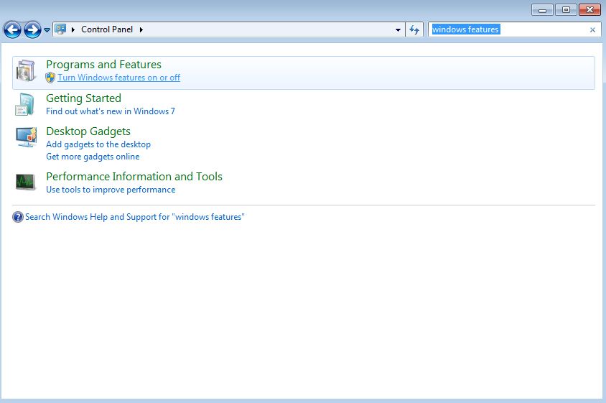This screenshot has height=403, width=606.
Task: Maximize the Control Panel window
Action: [x=566, y=10]
